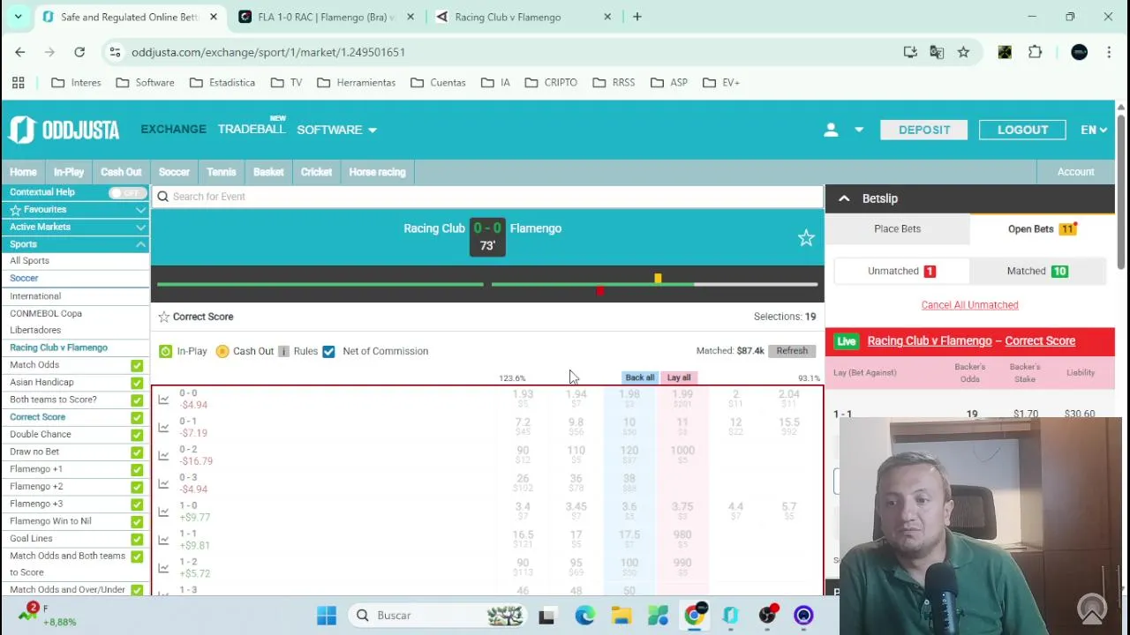Switch to Place Bets tab
The width and height of the screenshot is (1130, 635).
click(897, 229)
